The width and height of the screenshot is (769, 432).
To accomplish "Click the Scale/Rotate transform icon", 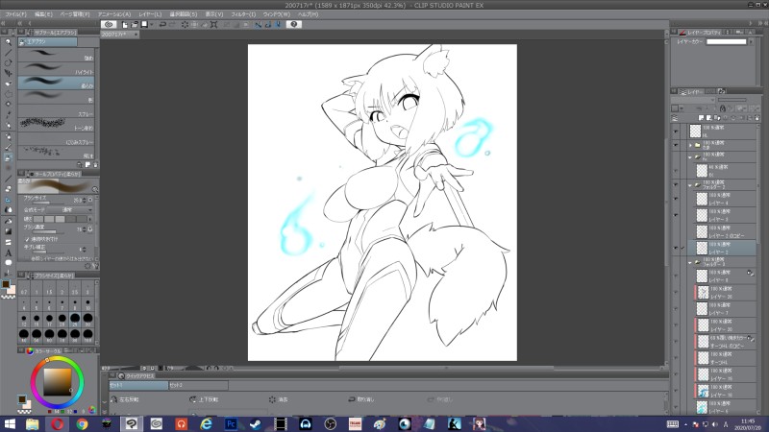I will point(213,24).
